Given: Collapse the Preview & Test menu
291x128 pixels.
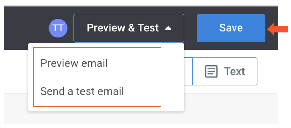Looking at the screenshot, I should [x=129, y=28].
